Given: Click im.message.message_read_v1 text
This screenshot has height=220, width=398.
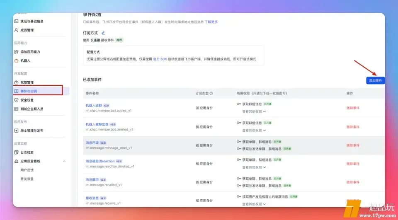Looking at the screenshot, I should (x=109, y=148).
